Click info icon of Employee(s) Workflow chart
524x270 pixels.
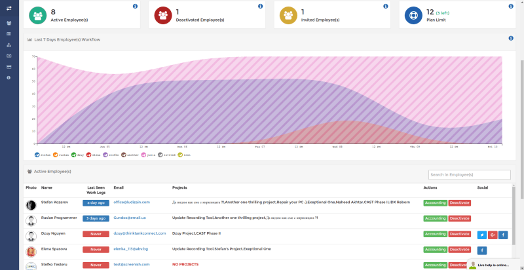click(511, 38)
